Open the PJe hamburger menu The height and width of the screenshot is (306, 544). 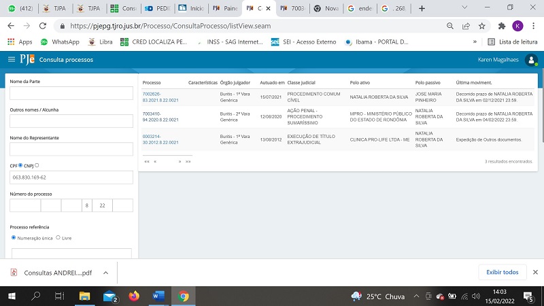12,60
